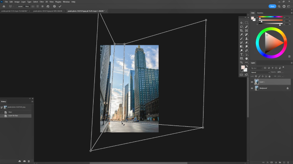Select the Open history state
Screen dimensions: 293x164
click(16, 112)
